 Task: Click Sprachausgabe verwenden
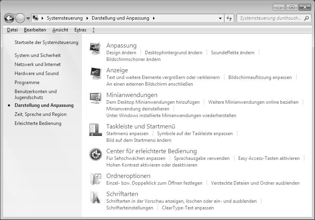pos(202,158)
